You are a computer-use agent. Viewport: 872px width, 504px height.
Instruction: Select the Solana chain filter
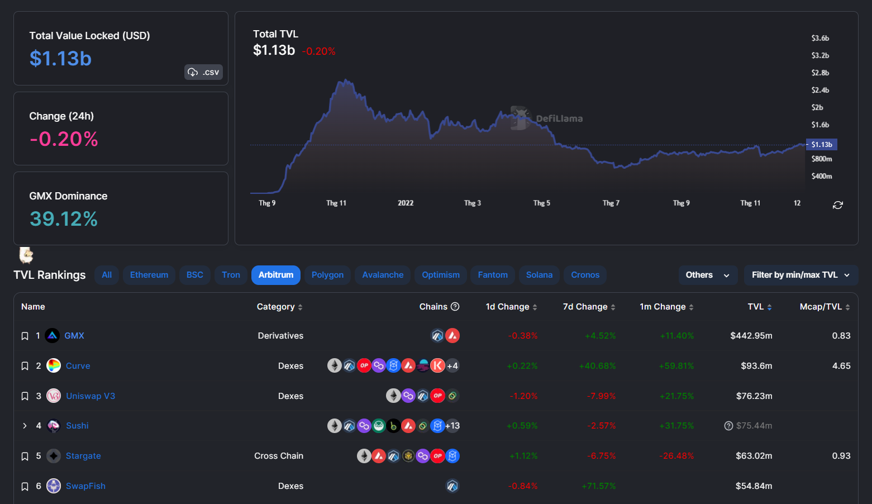(x=539, y=275)
